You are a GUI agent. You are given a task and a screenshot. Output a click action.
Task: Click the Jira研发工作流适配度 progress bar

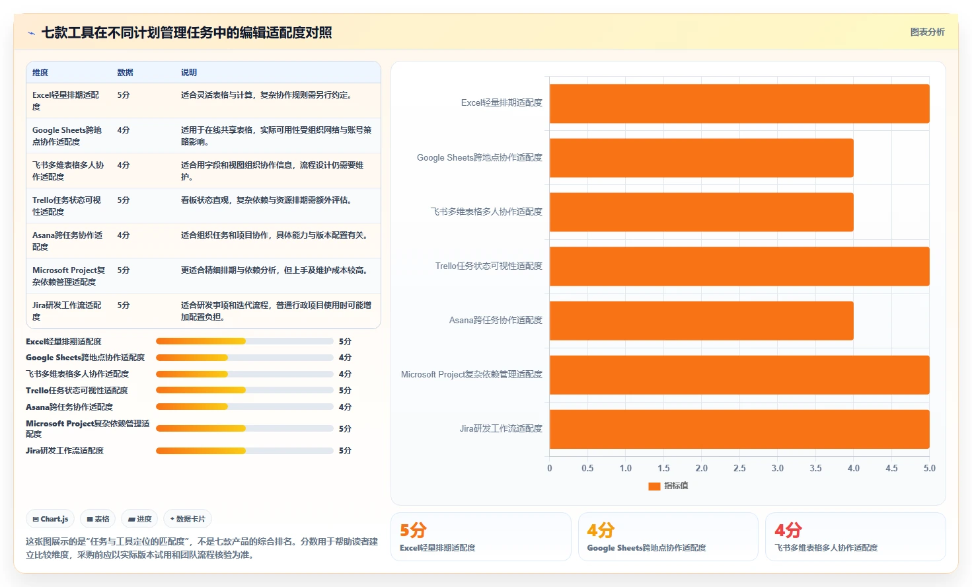244,451
